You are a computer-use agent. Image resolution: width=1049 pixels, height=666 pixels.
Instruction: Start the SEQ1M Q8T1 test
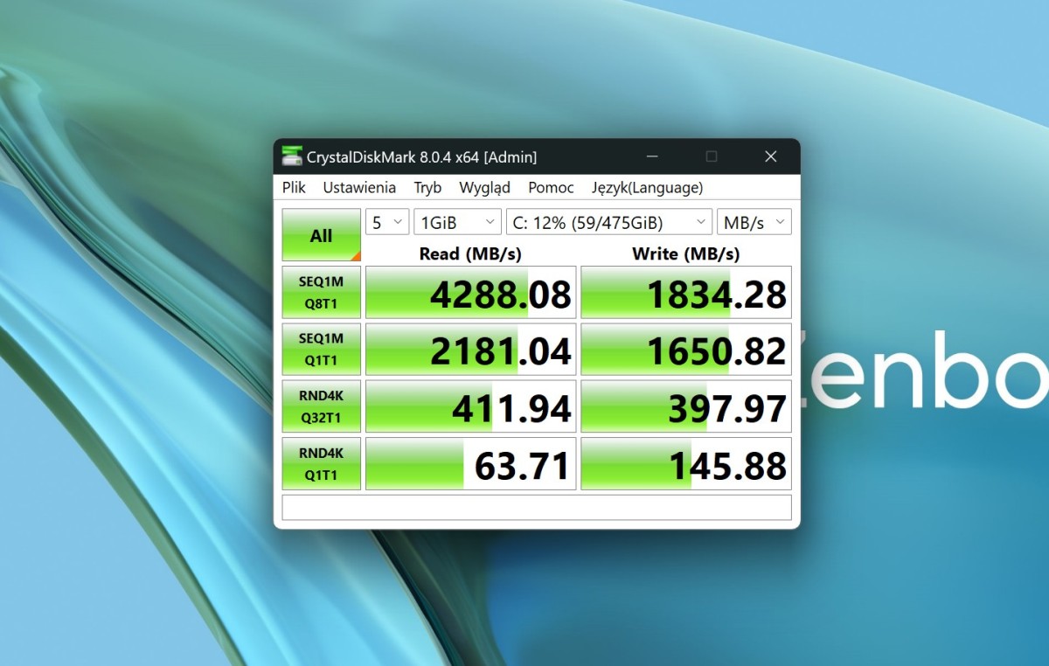coord(321,292)
